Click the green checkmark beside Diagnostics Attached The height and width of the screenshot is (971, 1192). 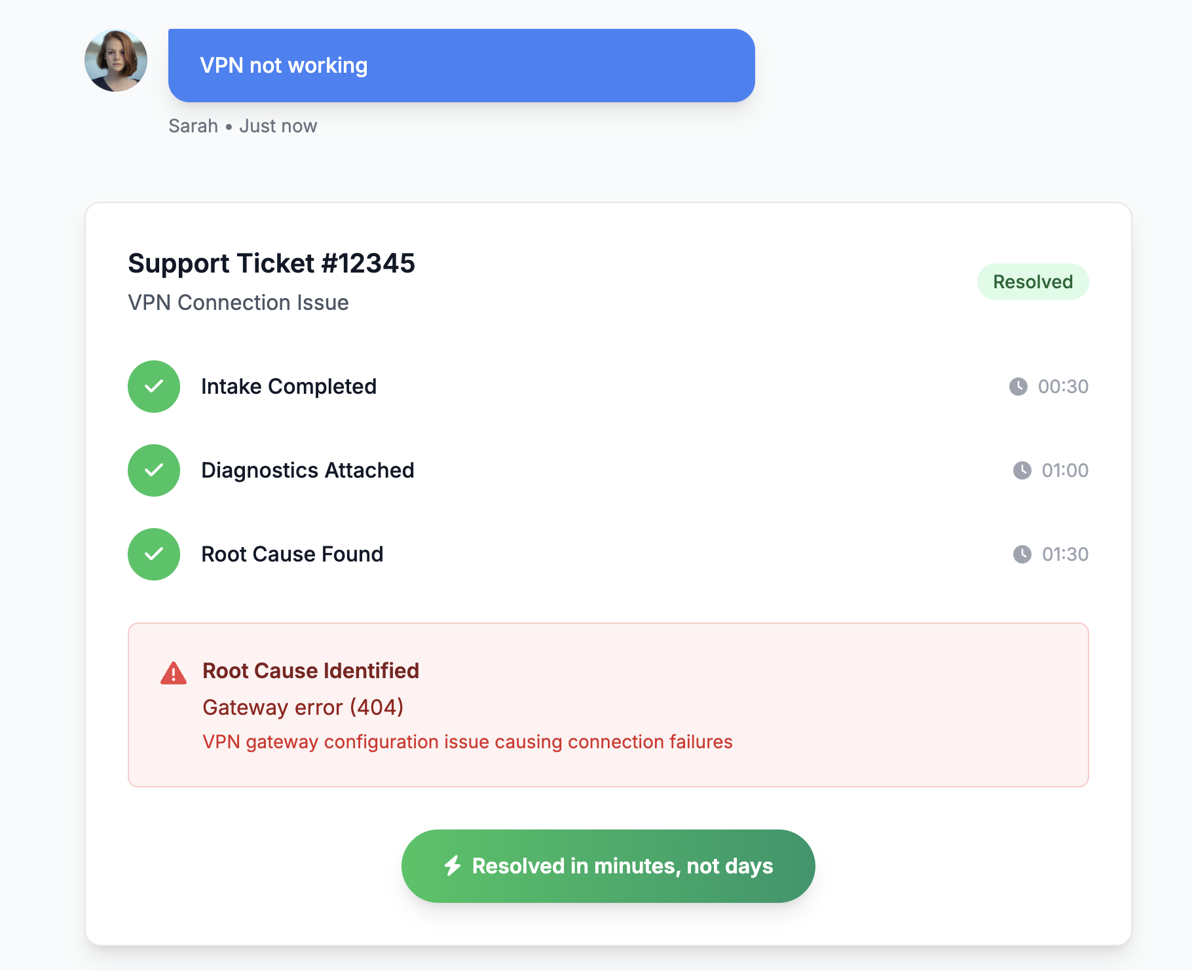click(153, 470)
